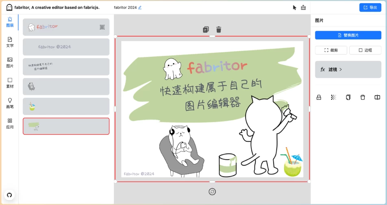Click the trash icon in right panel
387x205 pixels.
(363, 97)
